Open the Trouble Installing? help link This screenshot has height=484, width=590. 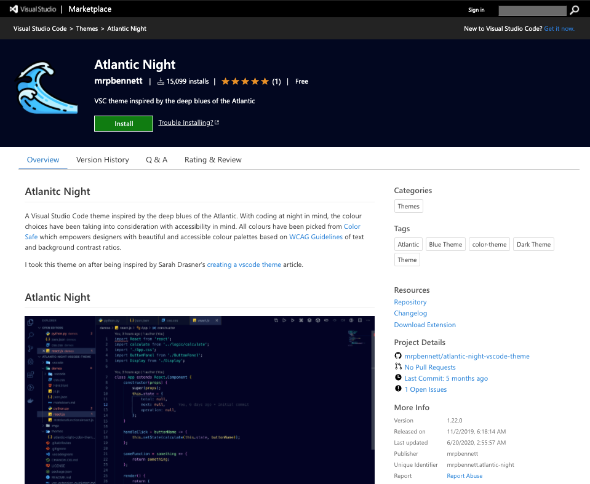point(185,122)
